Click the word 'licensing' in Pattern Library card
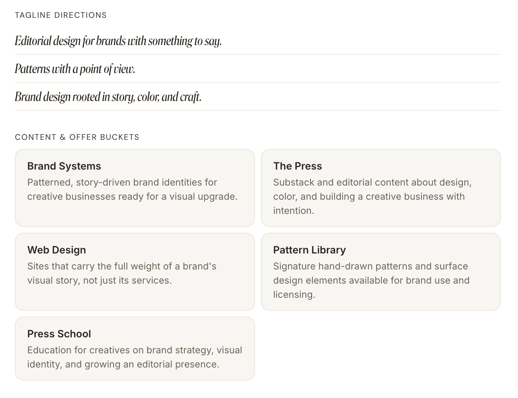The image size is (518, 398). coord(293,295)
